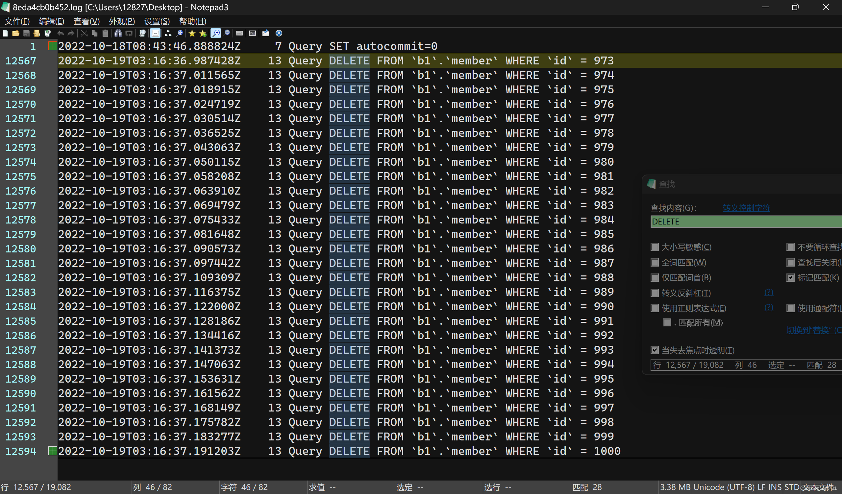Uncheck 当失去焦点时透明(T) checkbox

click(x=655, y=350)
